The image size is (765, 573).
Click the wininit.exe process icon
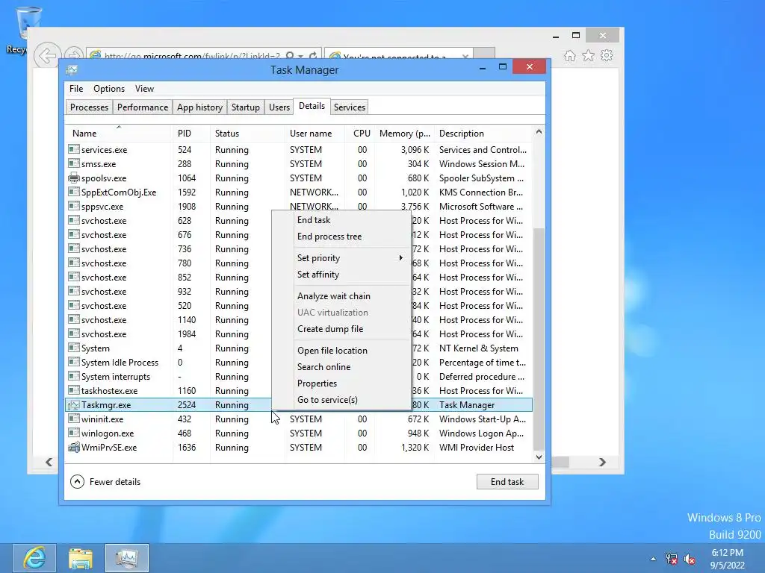click(x=74, y=419)
